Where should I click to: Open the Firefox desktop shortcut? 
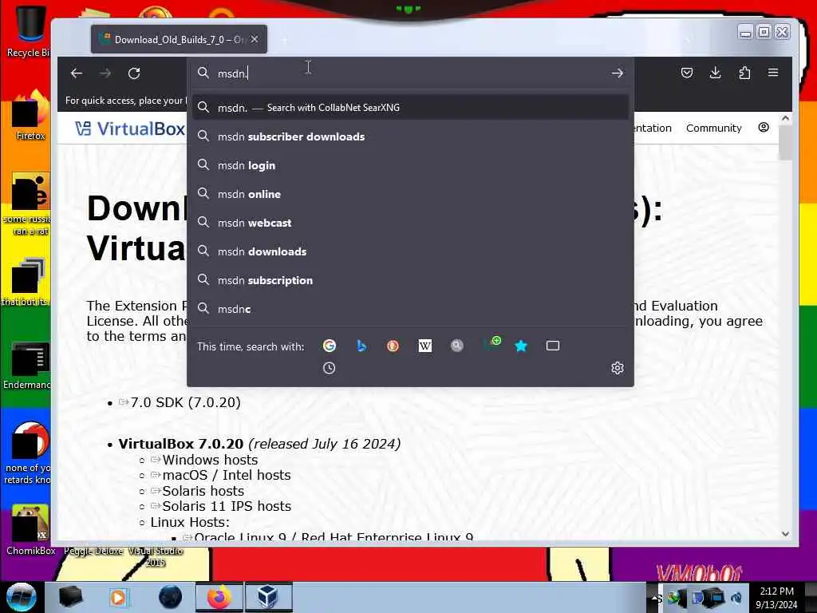tap(30, 115)
